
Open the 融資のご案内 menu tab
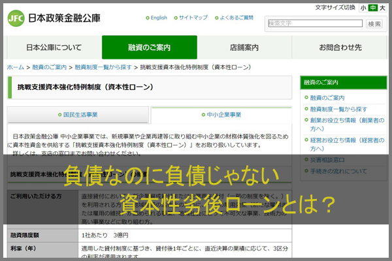[150, 48]
